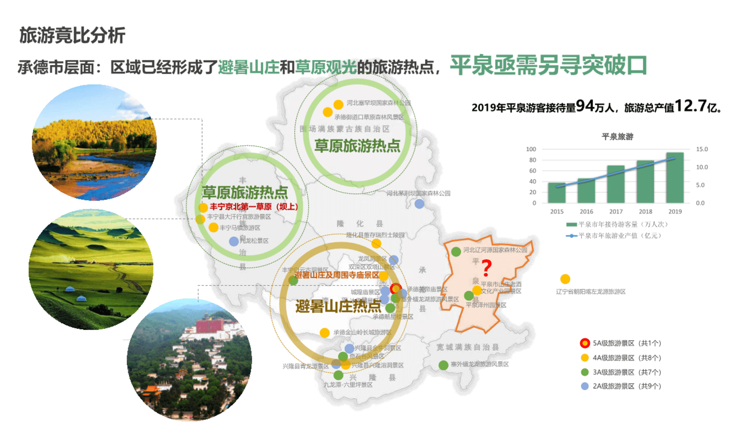
Task: Click the 丰宁县大汗行宫旅游景区 label
Action: pyautogui.click(x=239, y=216)
